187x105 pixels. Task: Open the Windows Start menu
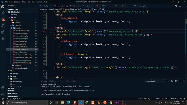pyautogui.click(x=3, y=102)
